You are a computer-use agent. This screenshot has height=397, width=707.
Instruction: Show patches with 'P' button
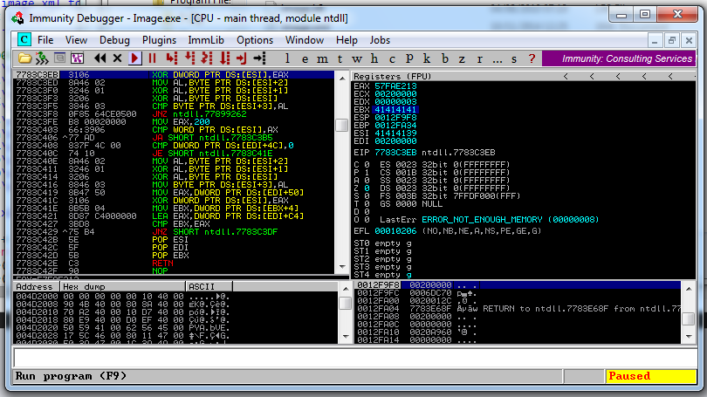click(409, 58)
